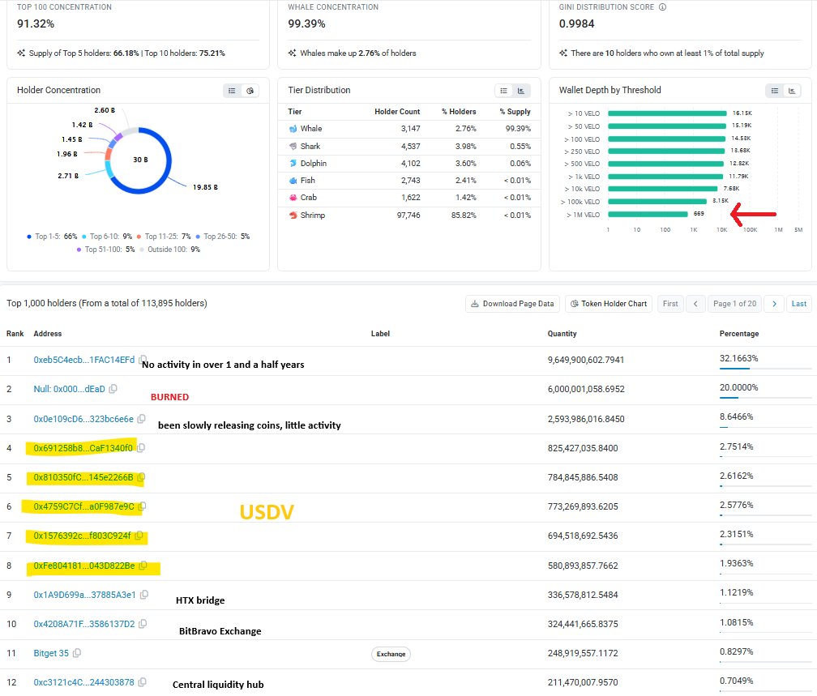Screen dimensions: 817x696
Task: Open address 0x0e109cD6...323bc6e6e
Action: (x=83, y=419)
